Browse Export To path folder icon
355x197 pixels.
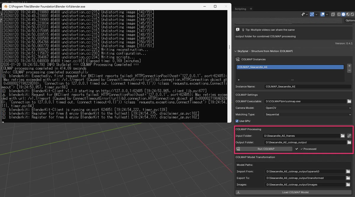coord(348,178)
